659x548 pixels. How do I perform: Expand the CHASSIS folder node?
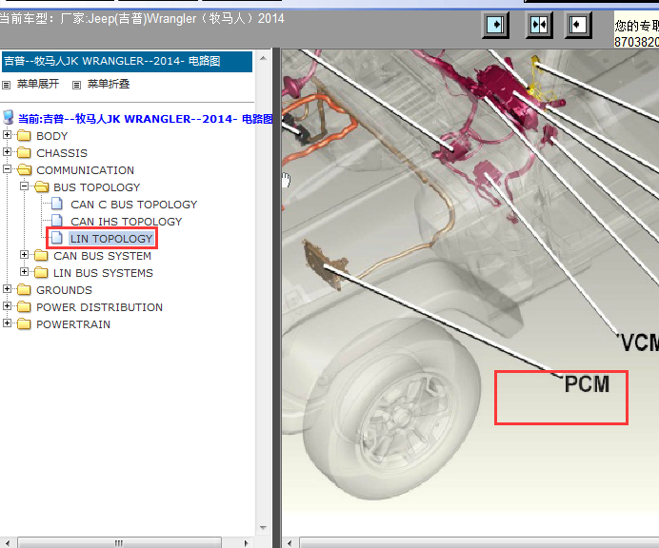pos(7,151)
